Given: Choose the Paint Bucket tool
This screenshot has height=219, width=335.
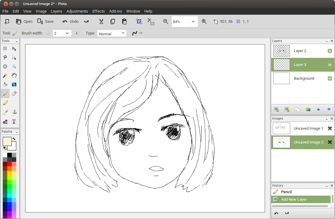Looking at the screenshot, I should 5,85.
